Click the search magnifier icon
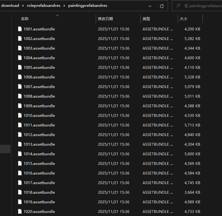Viewport: 222px width, 216px height. (x=178, y=6)
